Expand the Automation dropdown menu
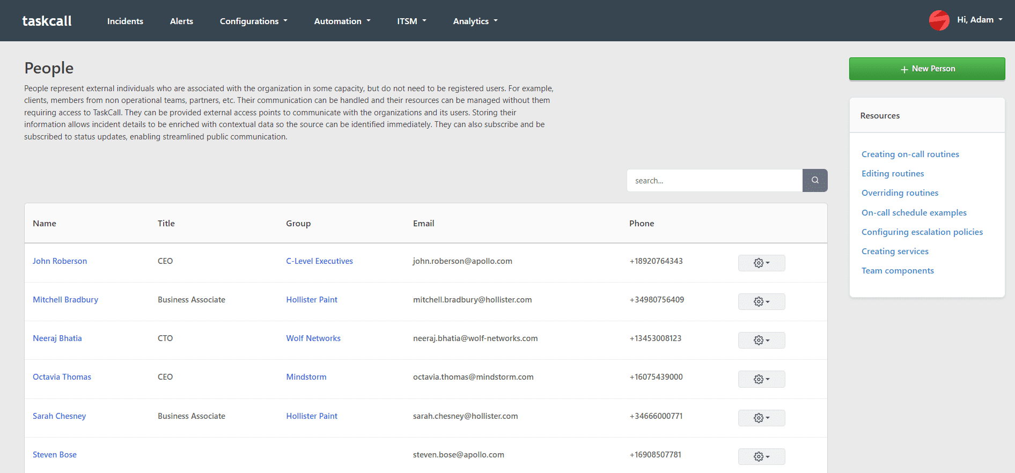 pyautogui.click(x=342, y=21)
